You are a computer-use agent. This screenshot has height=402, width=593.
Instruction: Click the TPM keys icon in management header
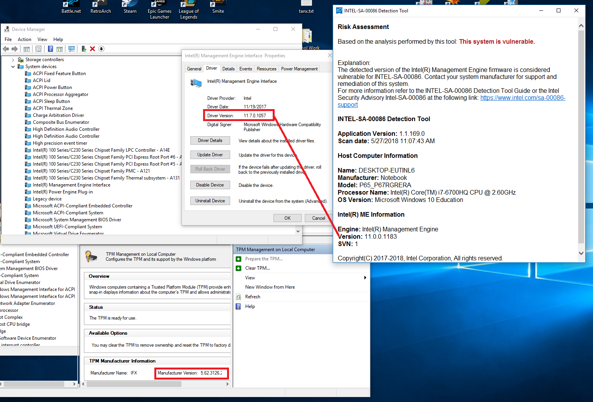pyautogui.click(x=91, y=256)
